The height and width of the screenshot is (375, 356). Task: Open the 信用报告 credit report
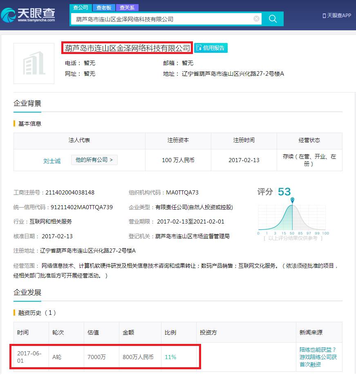click(x=211, y=48)
